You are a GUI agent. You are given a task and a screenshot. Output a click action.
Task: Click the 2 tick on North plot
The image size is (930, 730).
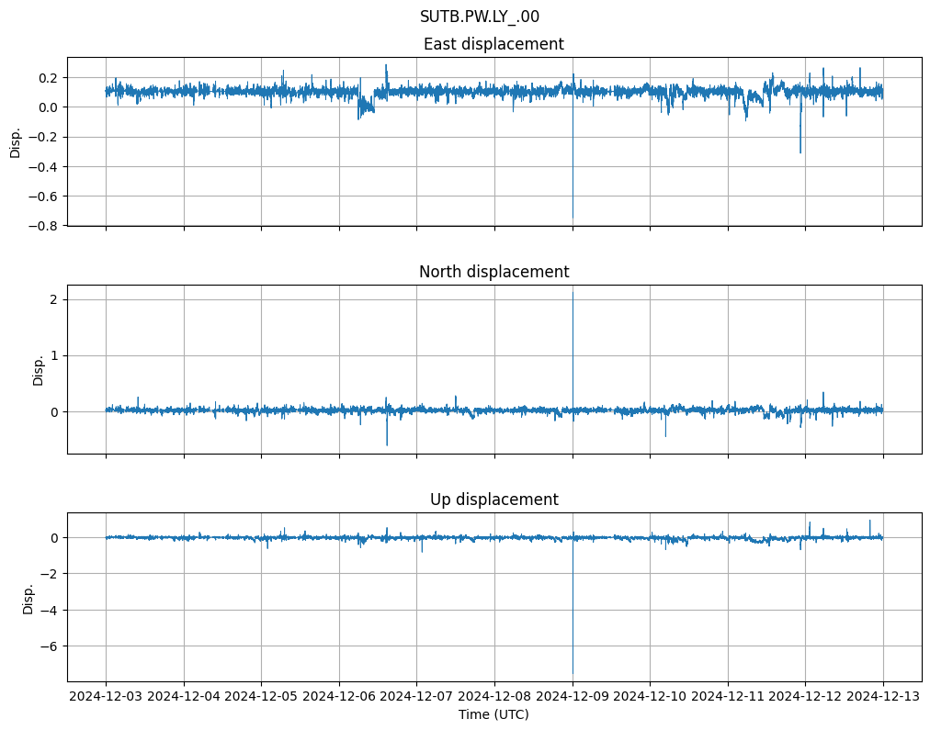54,299
